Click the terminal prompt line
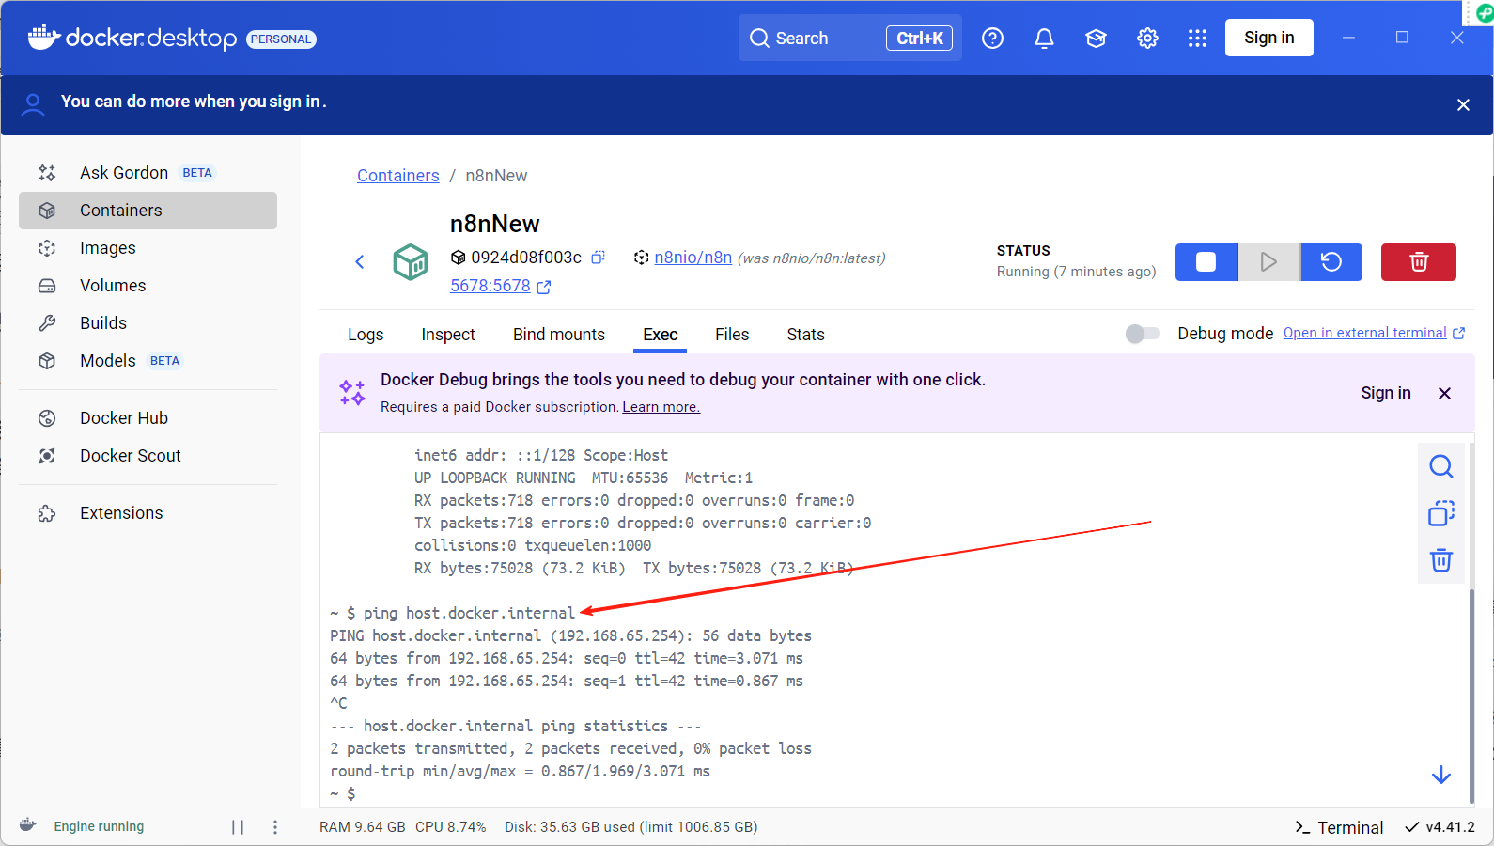 pyautogui.click(x=342, y=793)
